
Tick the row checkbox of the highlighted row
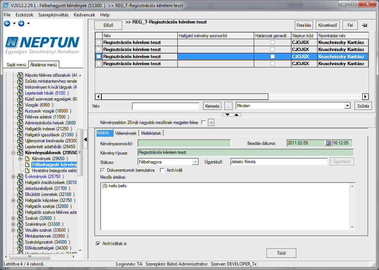click(x=99, y=57)
